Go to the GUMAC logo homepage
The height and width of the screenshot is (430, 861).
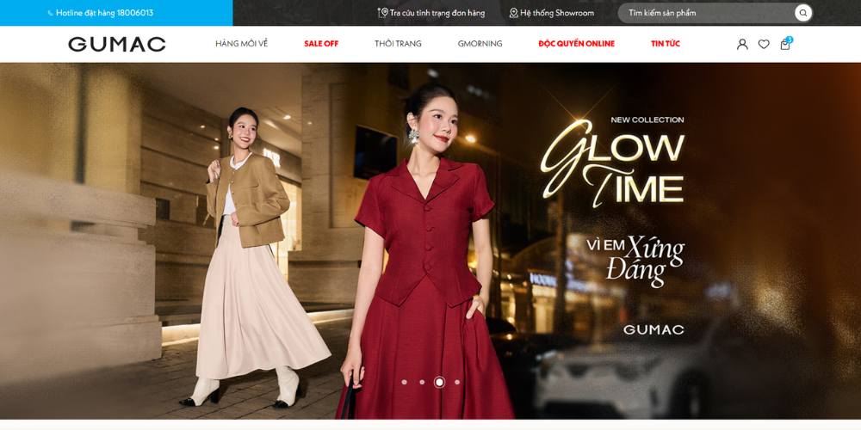coord(117,45)
